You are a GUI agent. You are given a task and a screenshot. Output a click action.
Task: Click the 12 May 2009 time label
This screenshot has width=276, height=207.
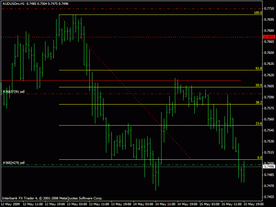point(10,204)
